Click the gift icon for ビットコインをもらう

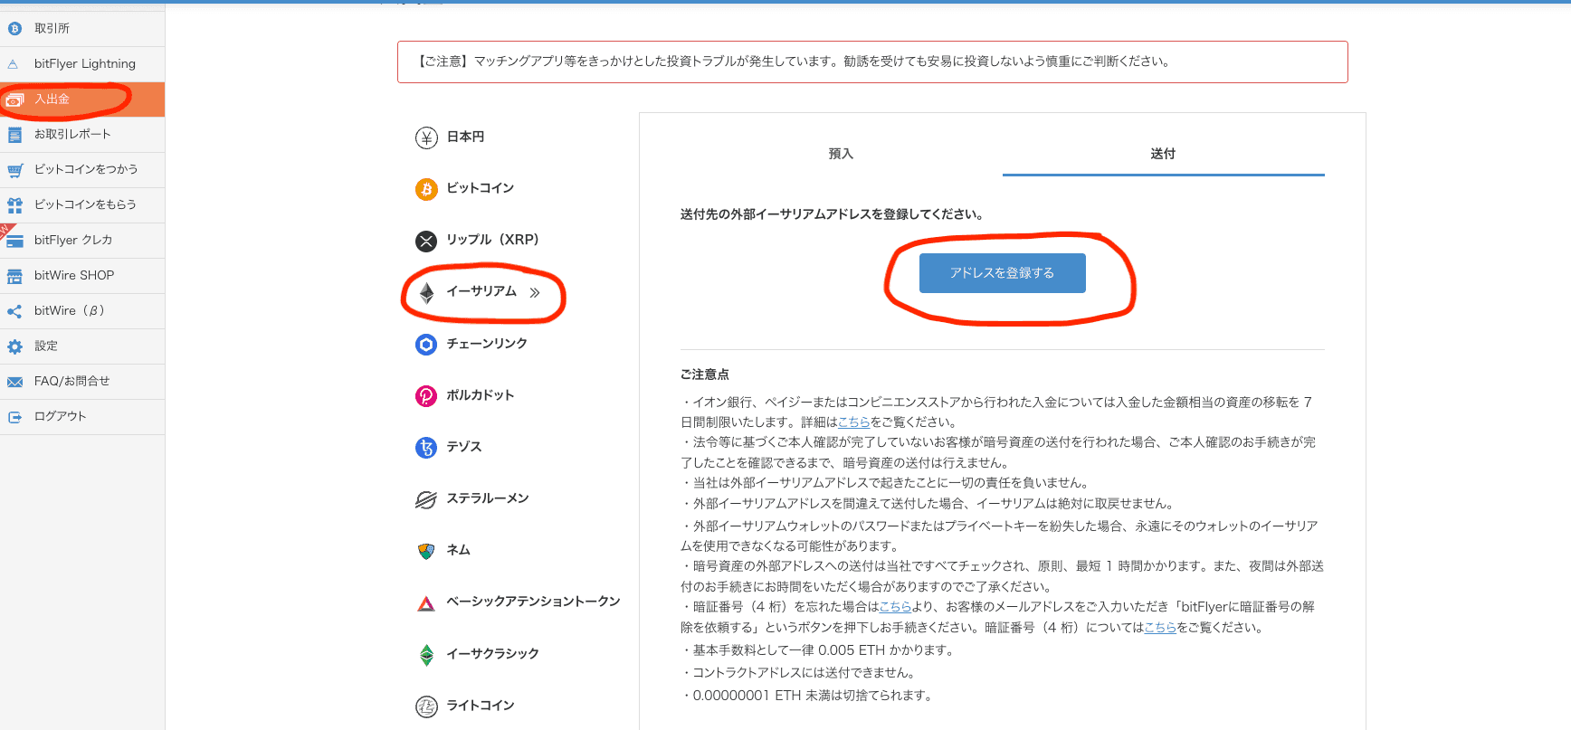click(x=14, y=205)
